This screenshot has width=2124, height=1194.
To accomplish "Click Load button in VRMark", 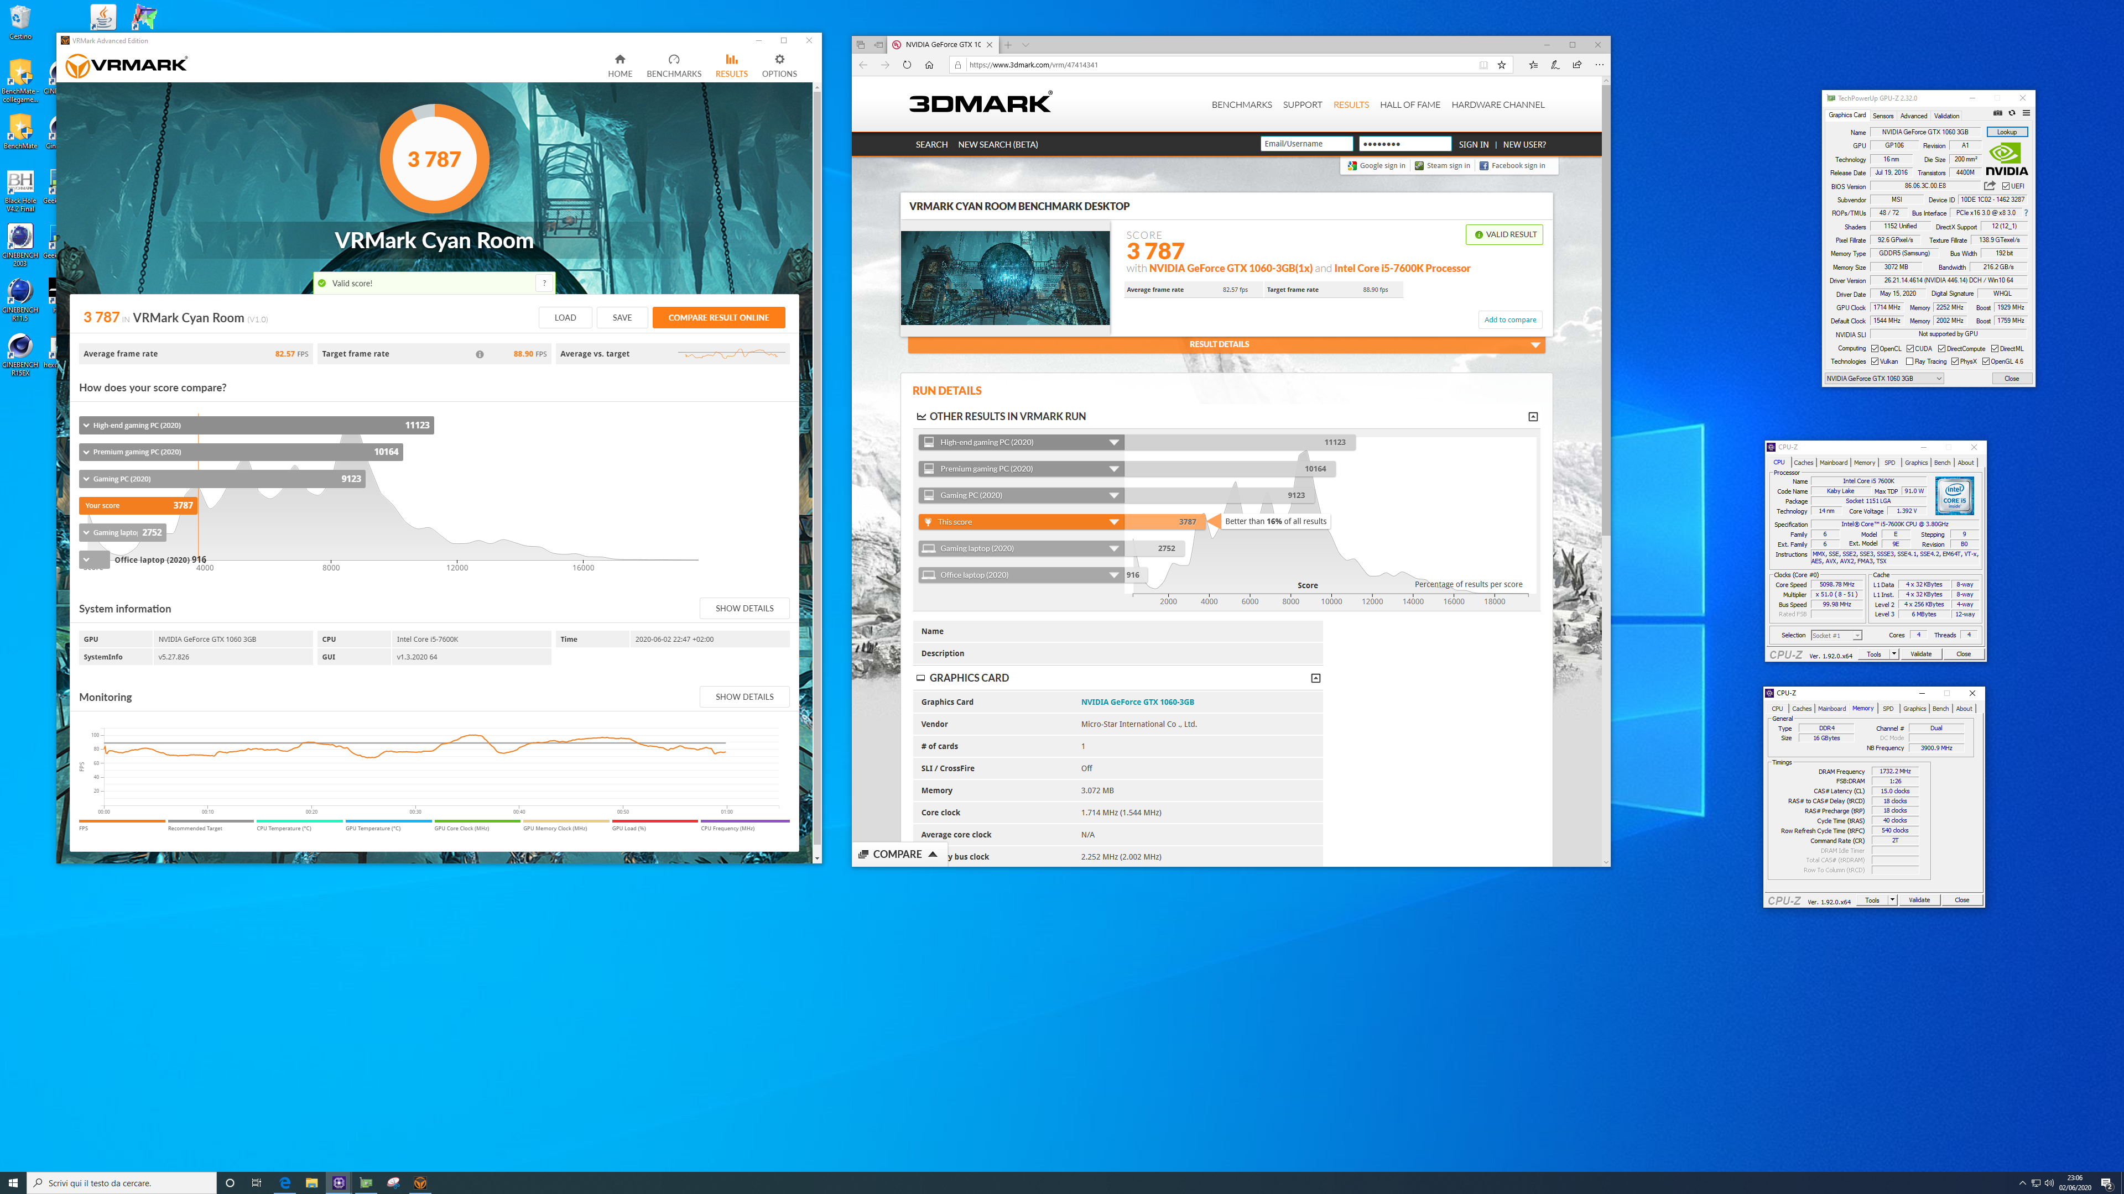I will pos(565,317).
